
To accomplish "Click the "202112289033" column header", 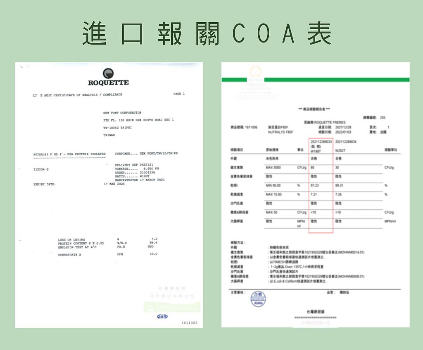I will 321,142.
